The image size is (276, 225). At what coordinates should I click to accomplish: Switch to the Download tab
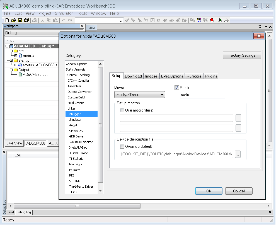(133, 76)
